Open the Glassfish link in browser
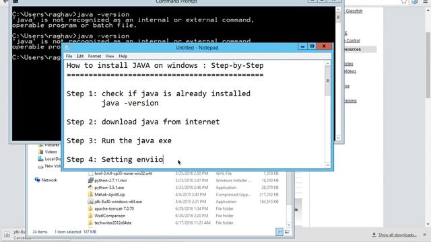Viewport: 431px width, 242px height. click(354, 11)
